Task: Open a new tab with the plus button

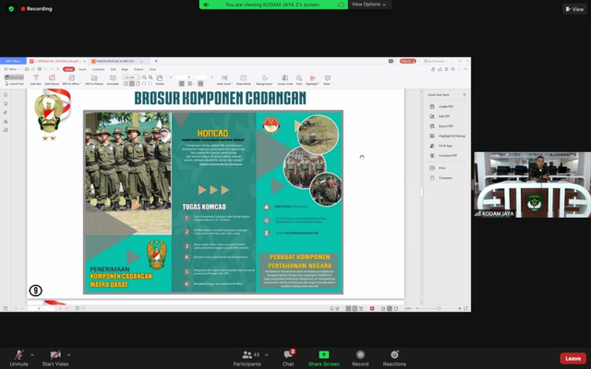Action: pyautogui.click(x=156, y=61)
